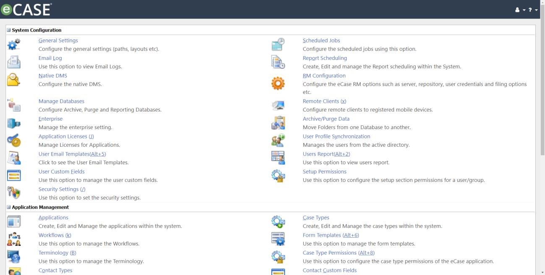The width and height of the screenshot is (545, 275).
Task: Open the Security Settings link
Action: [62, 189]
